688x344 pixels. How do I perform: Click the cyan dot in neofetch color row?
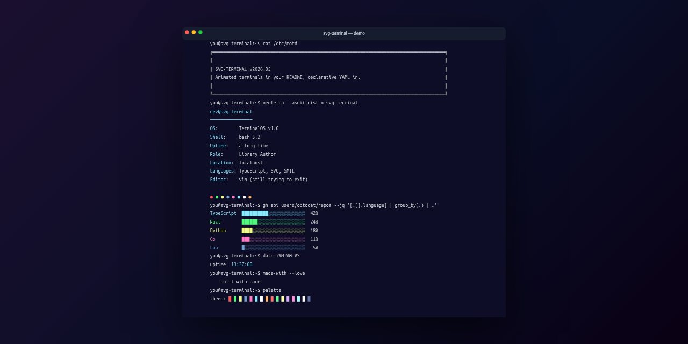point(239,197)
